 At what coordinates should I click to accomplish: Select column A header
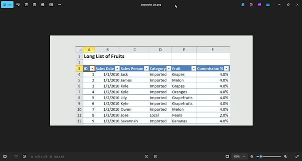[x=89, y=49]
